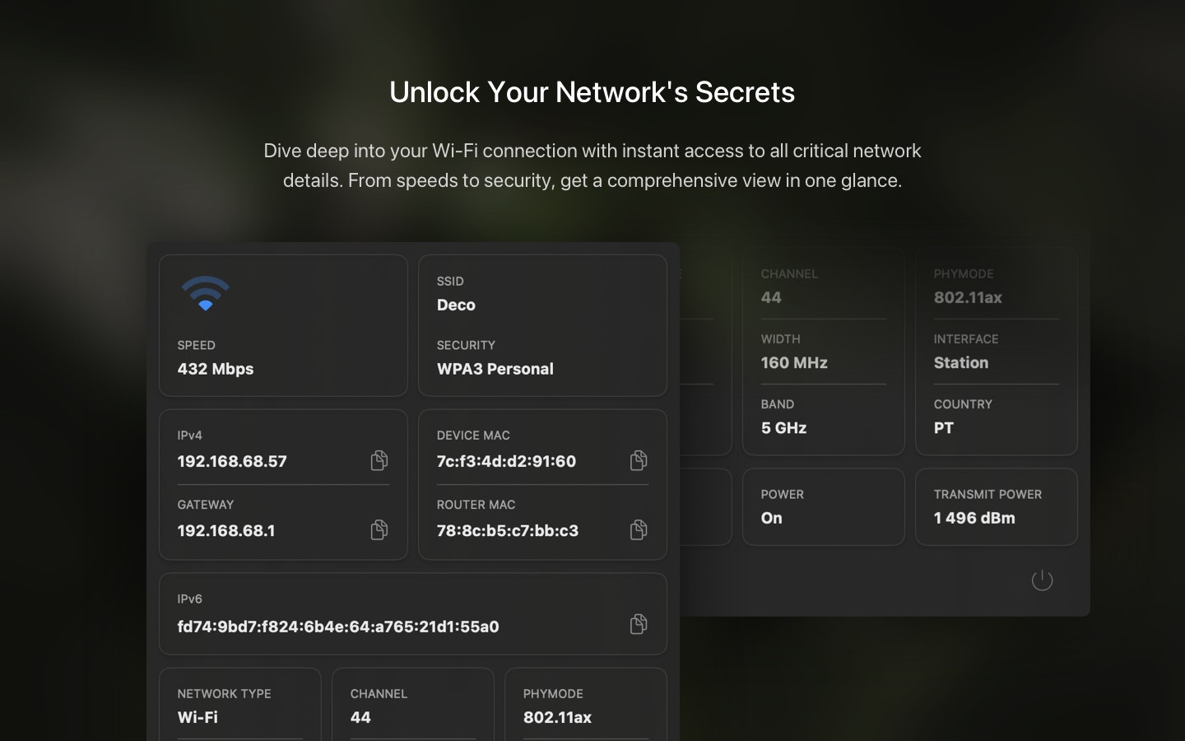Click the heading Unlock Your Network's Secrets
Screen dimensions: 1185x741
click(x=592, y=92)
